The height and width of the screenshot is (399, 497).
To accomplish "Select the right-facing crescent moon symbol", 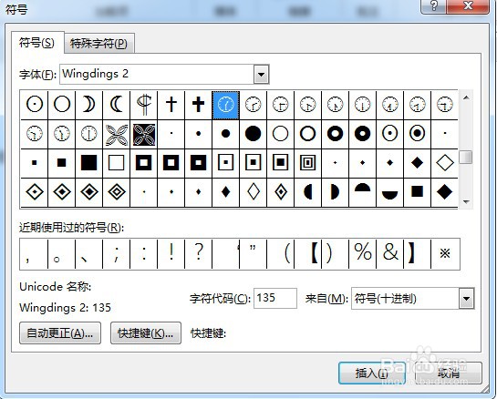I will [x=88, y=104].
